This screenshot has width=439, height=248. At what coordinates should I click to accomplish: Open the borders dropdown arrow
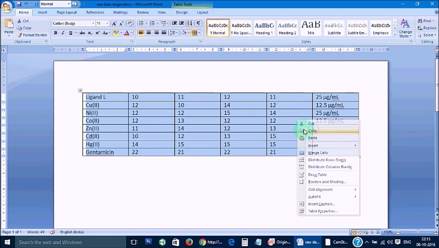click(199, 33)
